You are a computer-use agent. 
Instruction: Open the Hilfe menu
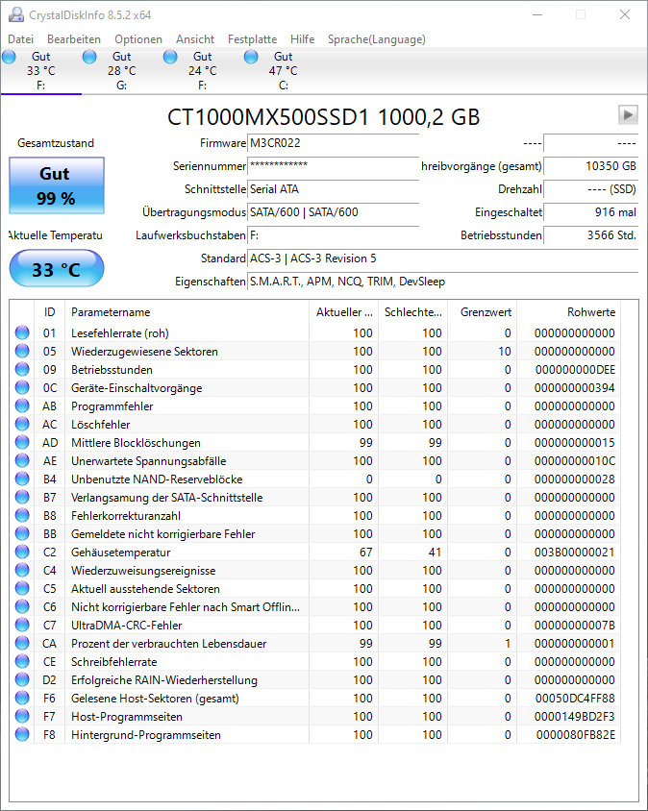(x=302, y=39)
